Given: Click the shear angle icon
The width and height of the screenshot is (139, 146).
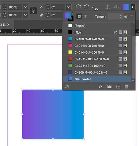Looking at the screenshot, I should [42, 15].
